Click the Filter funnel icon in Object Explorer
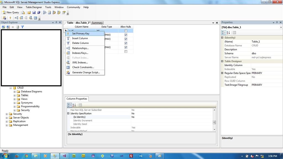Screen dimensions: 283x159 coord(22,27)
